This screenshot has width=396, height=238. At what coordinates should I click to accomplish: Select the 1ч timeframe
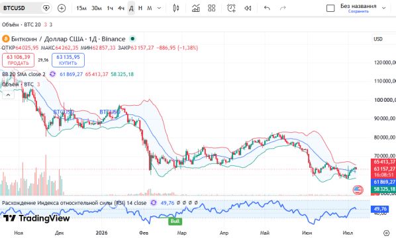point(110,9)
